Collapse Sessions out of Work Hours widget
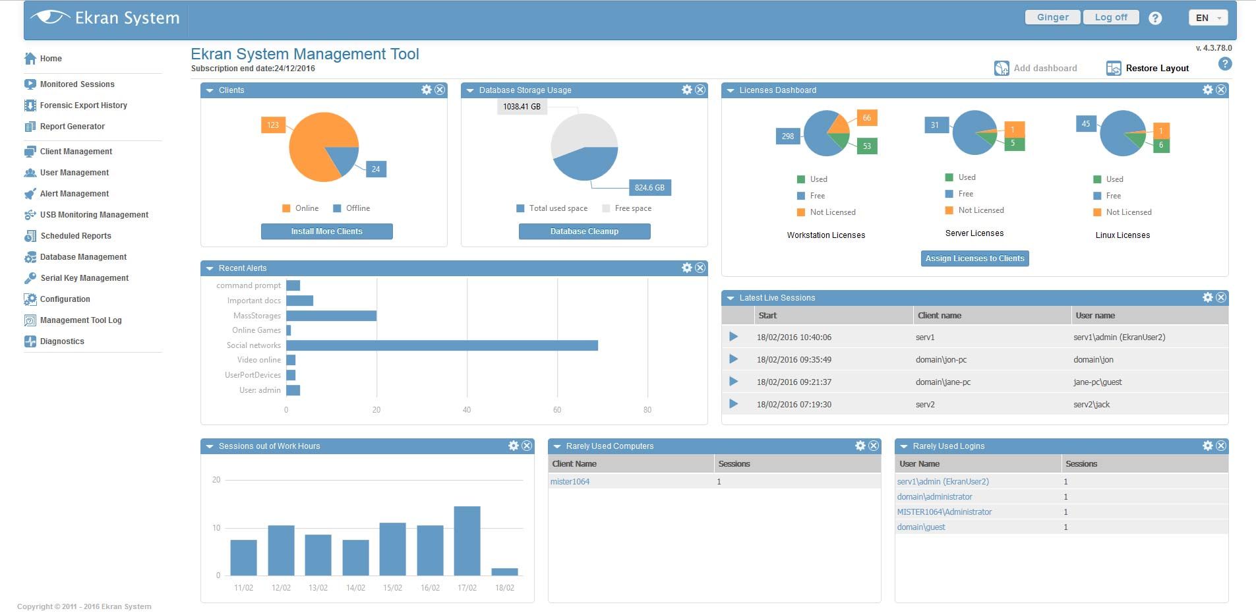Image resolution: width=1256 pixels, height=615 pixels. 210,446
